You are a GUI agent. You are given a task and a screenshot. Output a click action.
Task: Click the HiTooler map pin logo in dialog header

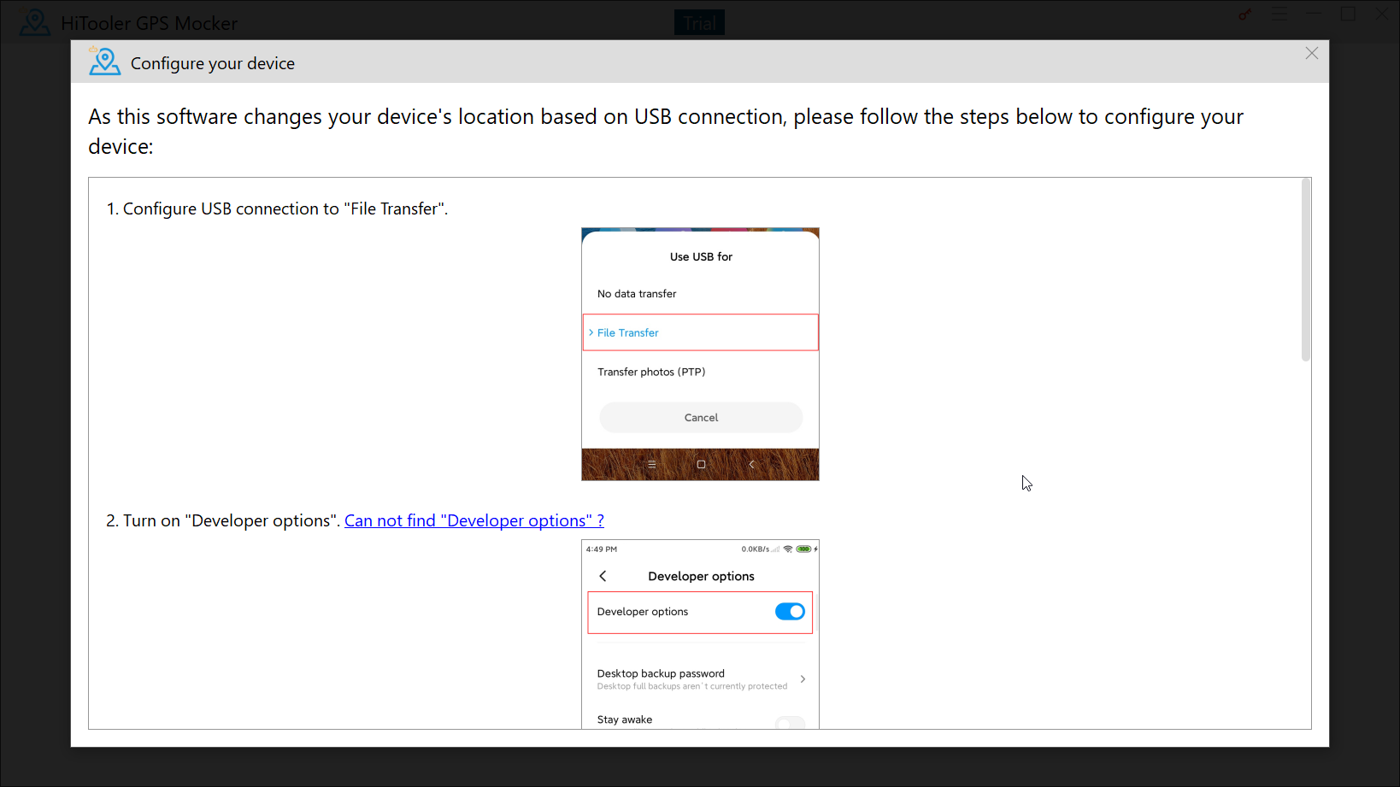pyautogui.click(x=105, y=62)
